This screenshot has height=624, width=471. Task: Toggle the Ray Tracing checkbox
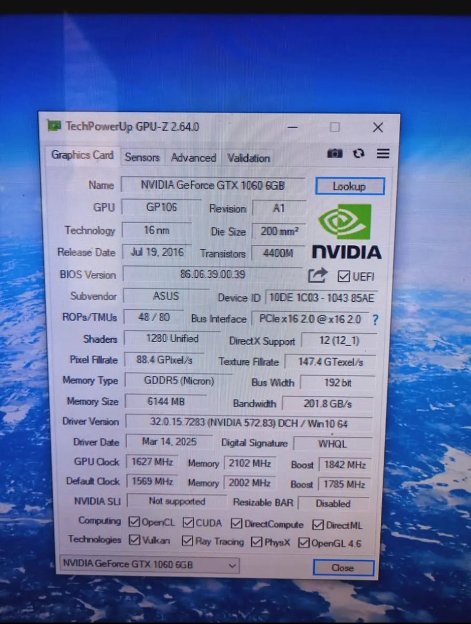[x=187, y=541]
